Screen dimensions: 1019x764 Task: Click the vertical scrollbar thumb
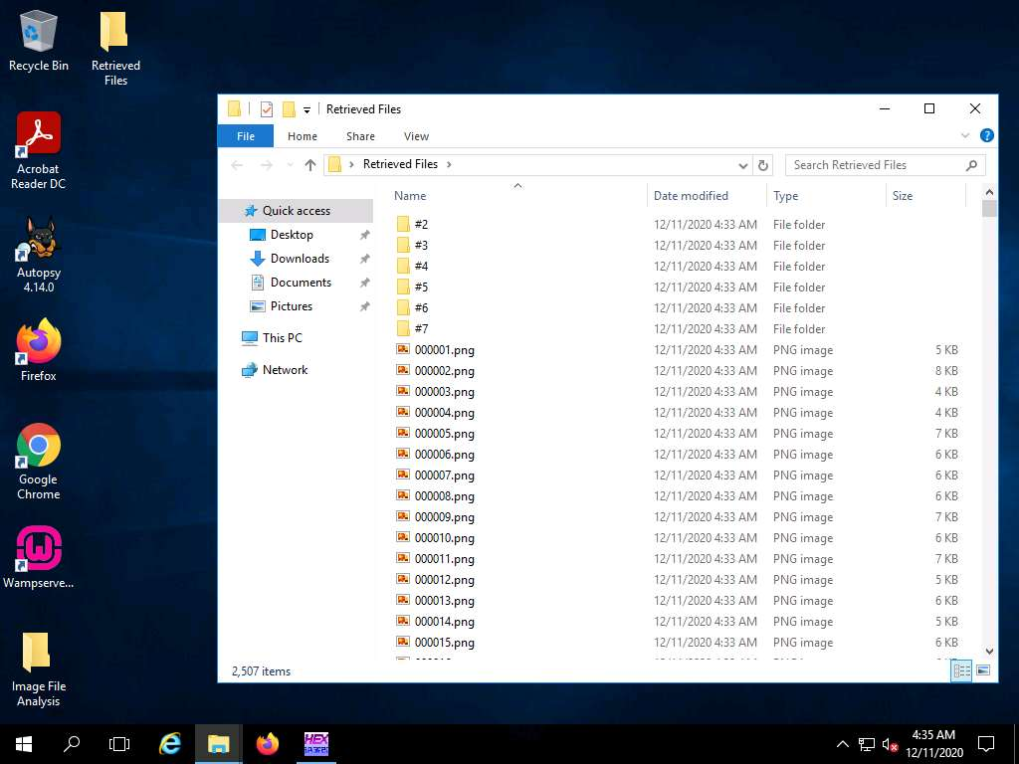coord(989,209)
